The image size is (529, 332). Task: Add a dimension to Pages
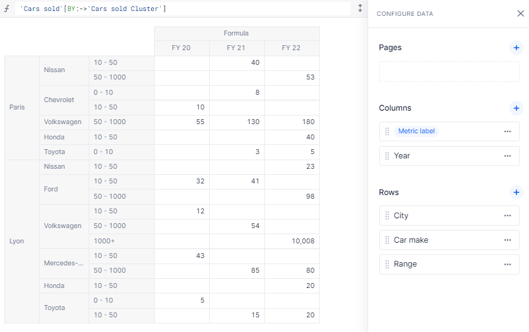pyautogui.click(x=516, y=48)
